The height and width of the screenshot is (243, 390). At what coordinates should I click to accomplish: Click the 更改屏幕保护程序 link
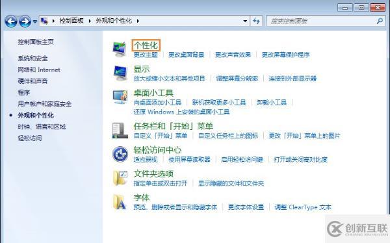(x=285, y=55)
